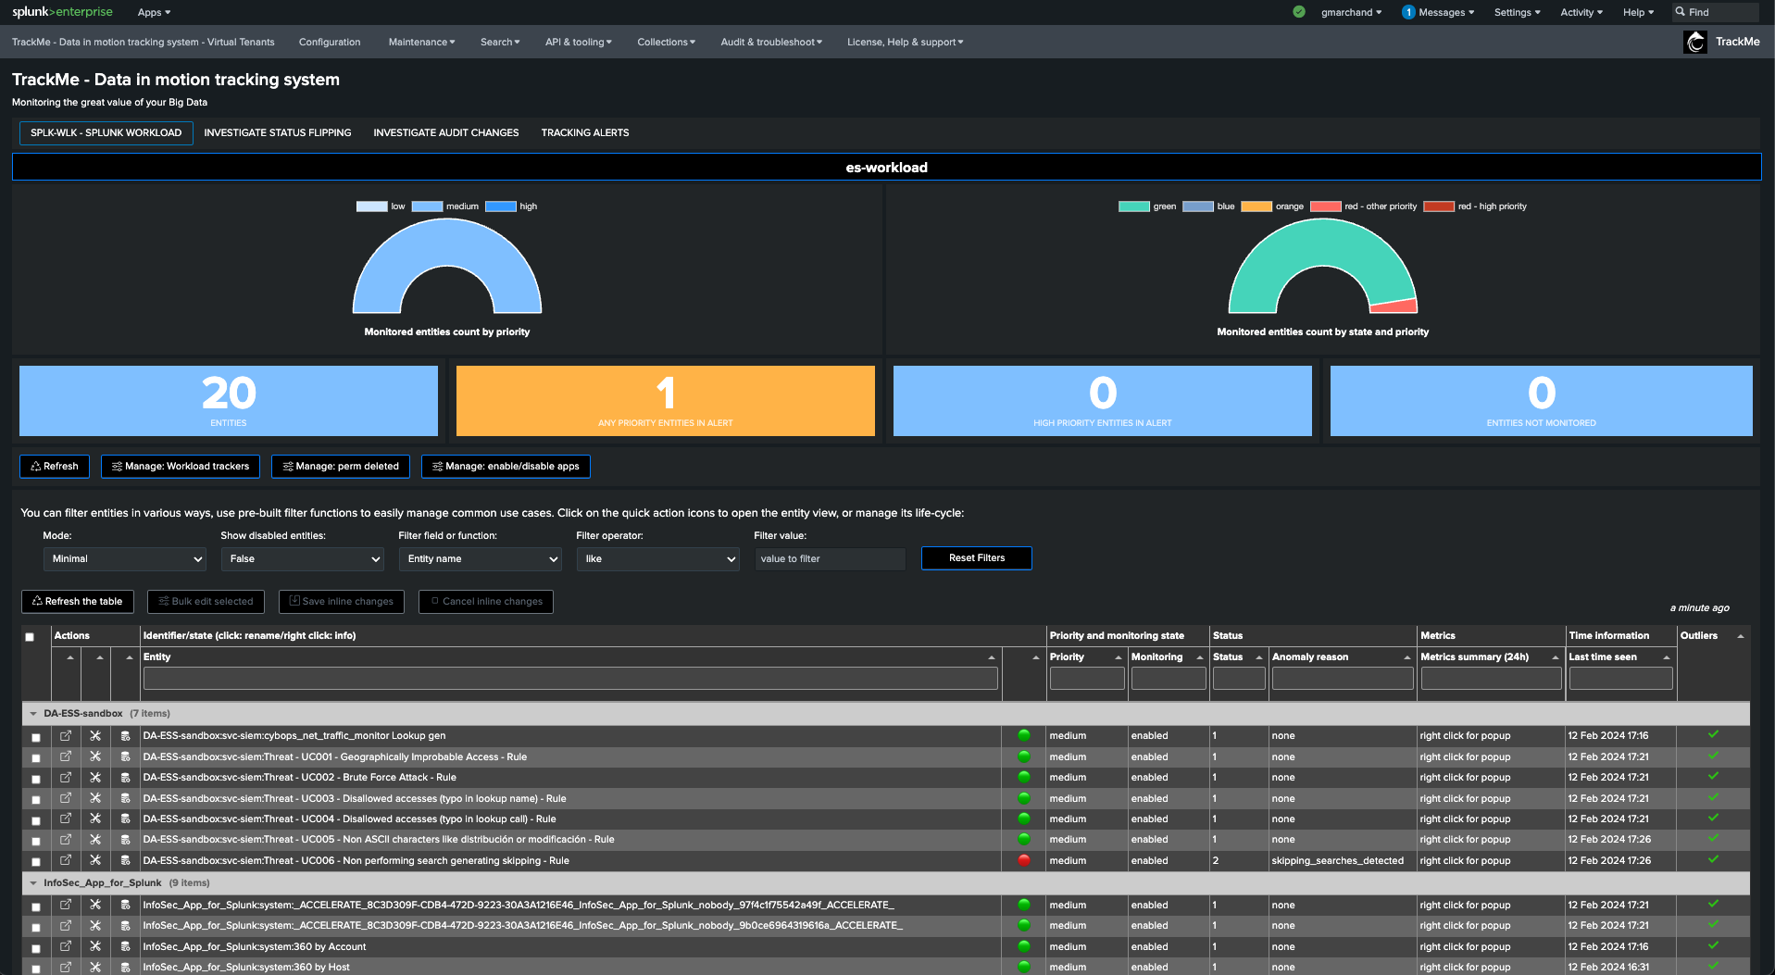This screenshot has height=975, width=1775.
Task: Click the tools icon on UC001 row
Action: coord(95,756)
